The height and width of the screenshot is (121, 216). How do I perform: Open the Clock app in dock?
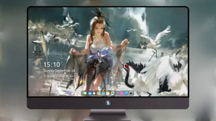(94, 93)
